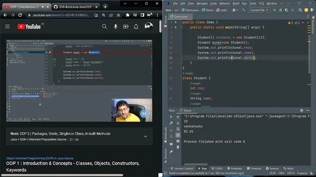Run with coverage using the shield icon
Screen dimensions: 316x177
(x=286, y=10)
